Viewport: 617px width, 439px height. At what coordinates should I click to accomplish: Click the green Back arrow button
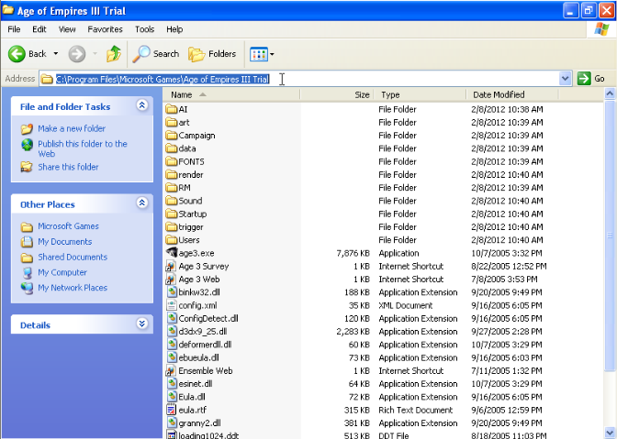tap(17, 54)
